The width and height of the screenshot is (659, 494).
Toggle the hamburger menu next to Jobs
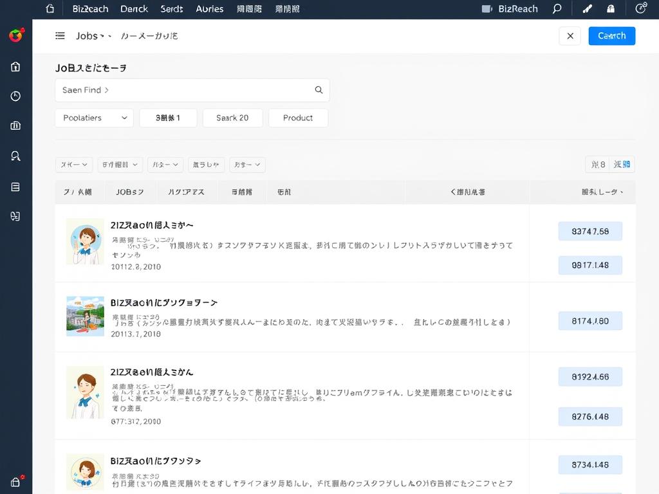60,36
